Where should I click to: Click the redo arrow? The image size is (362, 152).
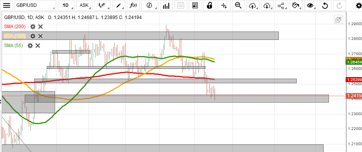tap(339, 5)
